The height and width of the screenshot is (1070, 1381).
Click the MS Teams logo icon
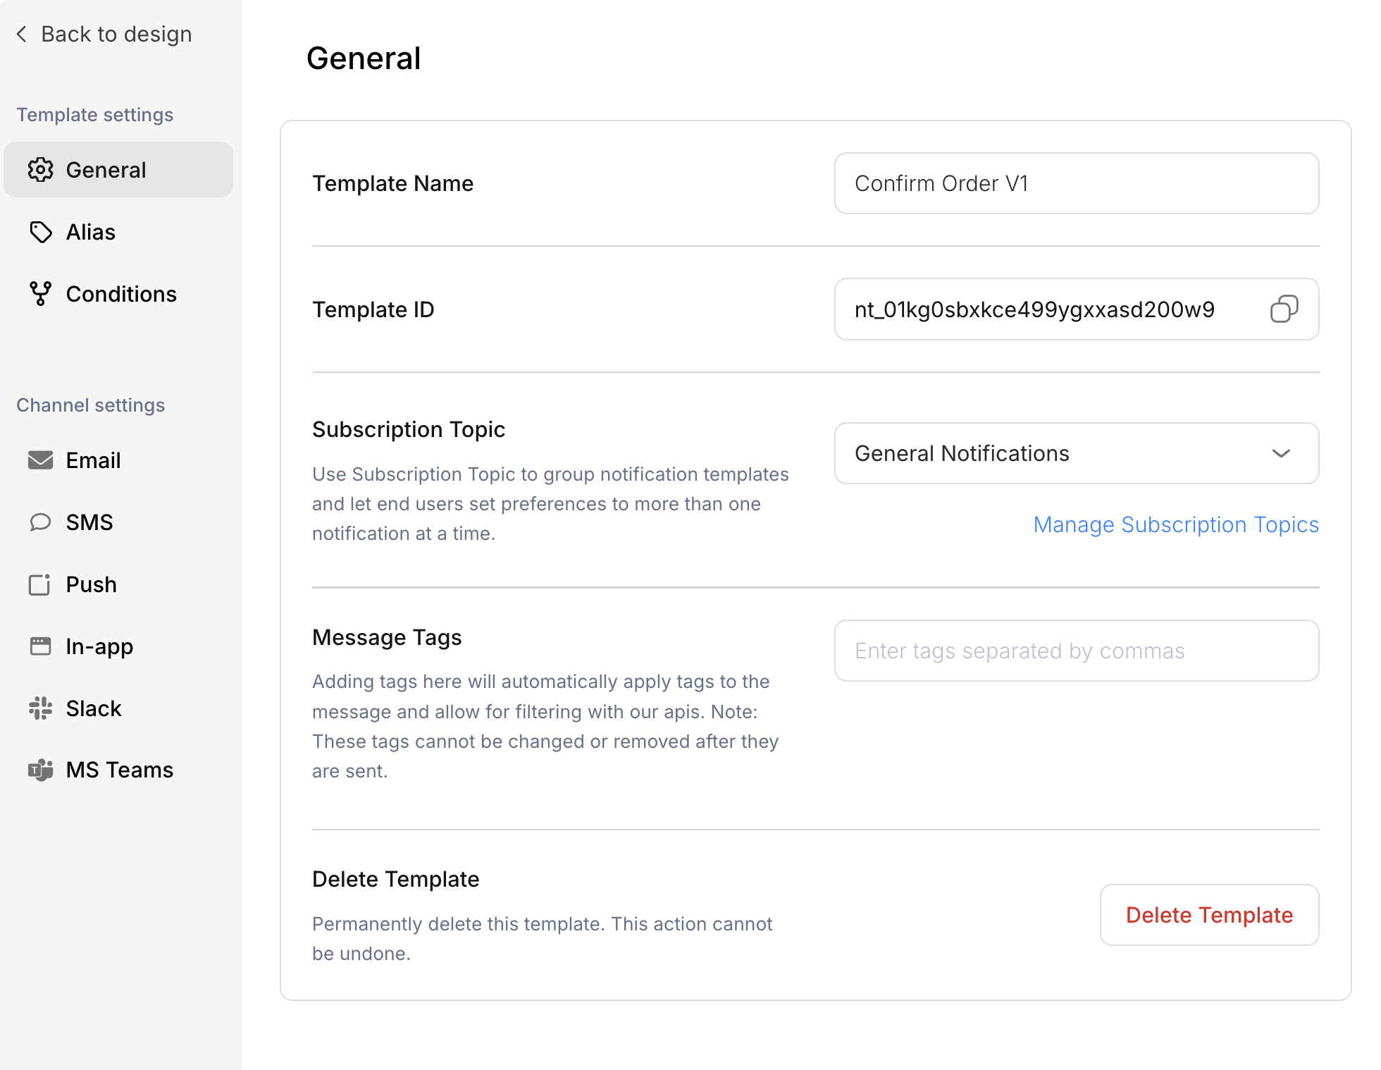click(x=40, y=770)
